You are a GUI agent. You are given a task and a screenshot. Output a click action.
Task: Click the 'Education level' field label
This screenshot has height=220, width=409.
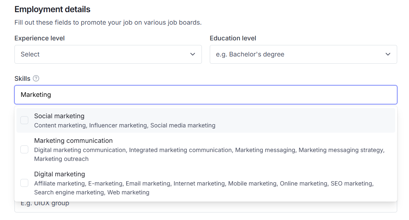click(x=233, y=38)
